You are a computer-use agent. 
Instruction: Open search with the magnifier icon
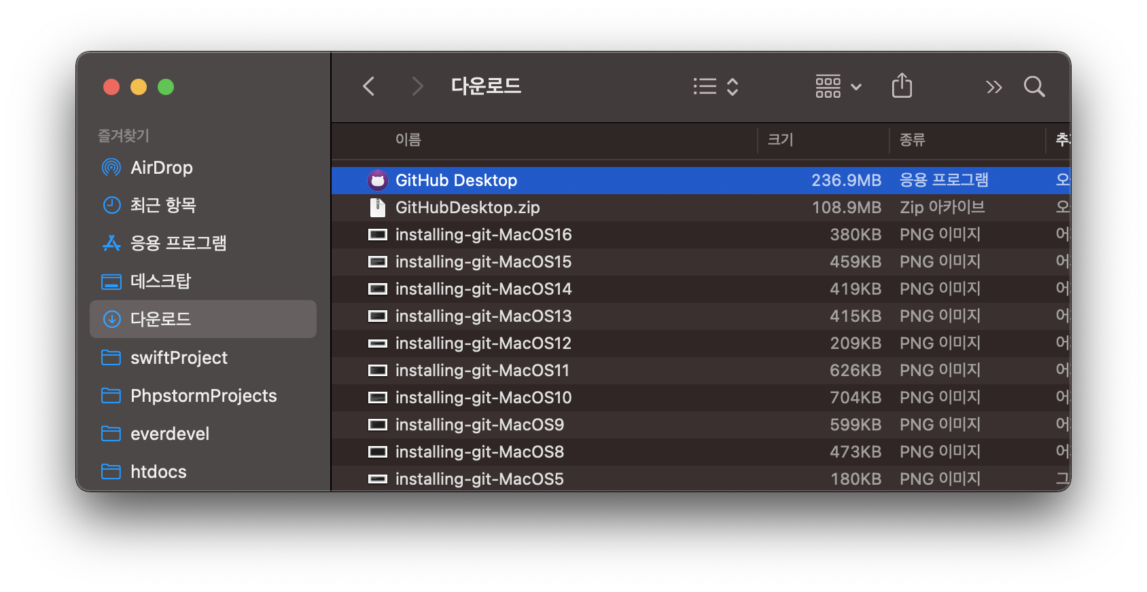tap(1034, 86)
